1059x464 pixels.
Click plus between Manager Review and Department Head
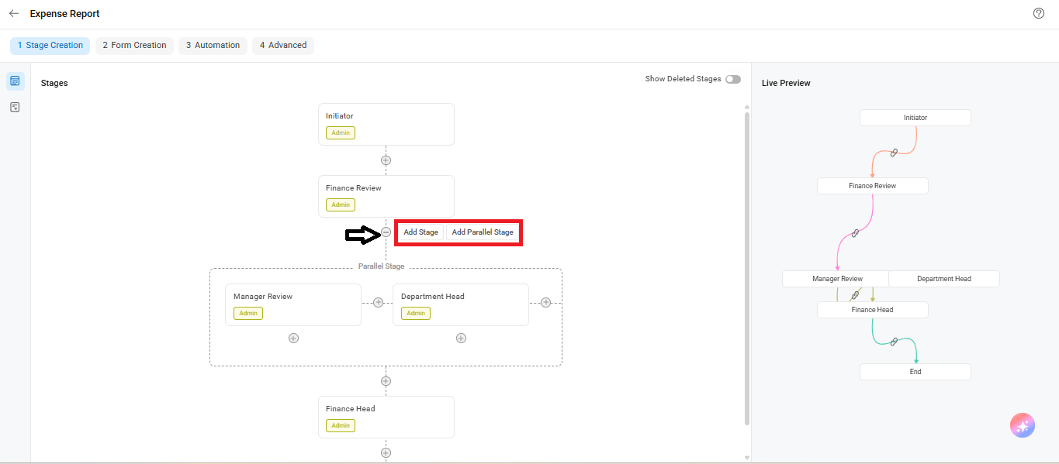point(378,302)
